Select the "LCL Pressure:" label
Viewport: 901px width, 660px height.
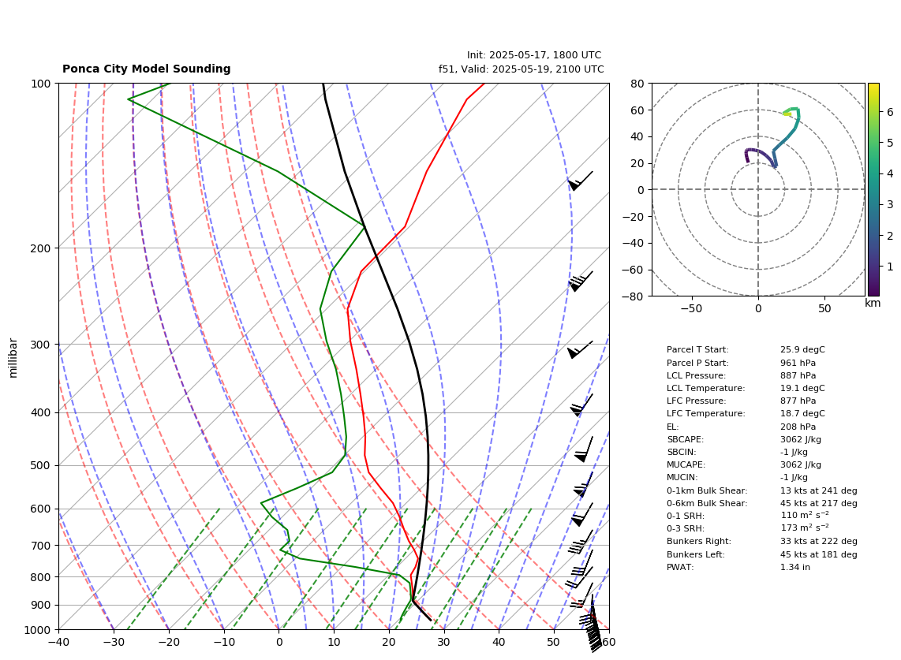pyautogui.click(x=697, y=375)
